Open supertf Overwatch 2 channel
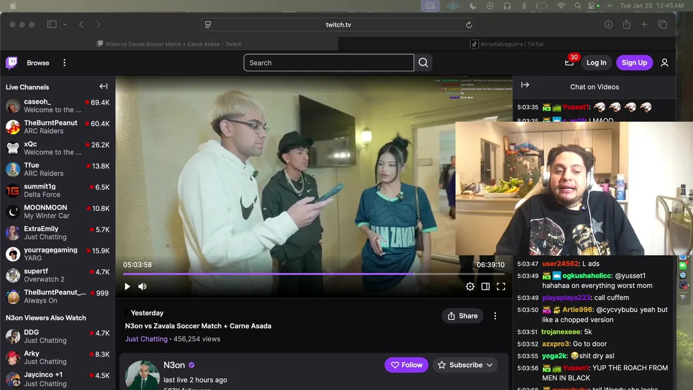 point(57,275)
